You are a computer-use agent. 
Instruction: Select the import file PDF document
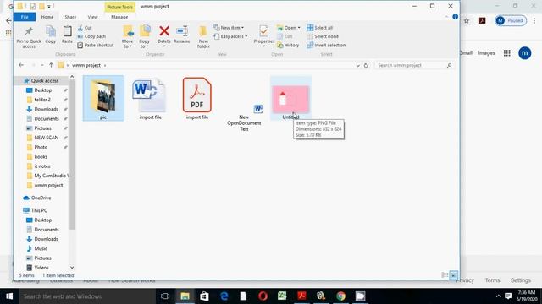(x=197, y=99)
